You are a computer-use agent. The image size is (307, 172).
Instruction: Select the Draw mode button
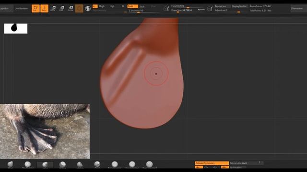pyautogui.click(x=44, y=9)
